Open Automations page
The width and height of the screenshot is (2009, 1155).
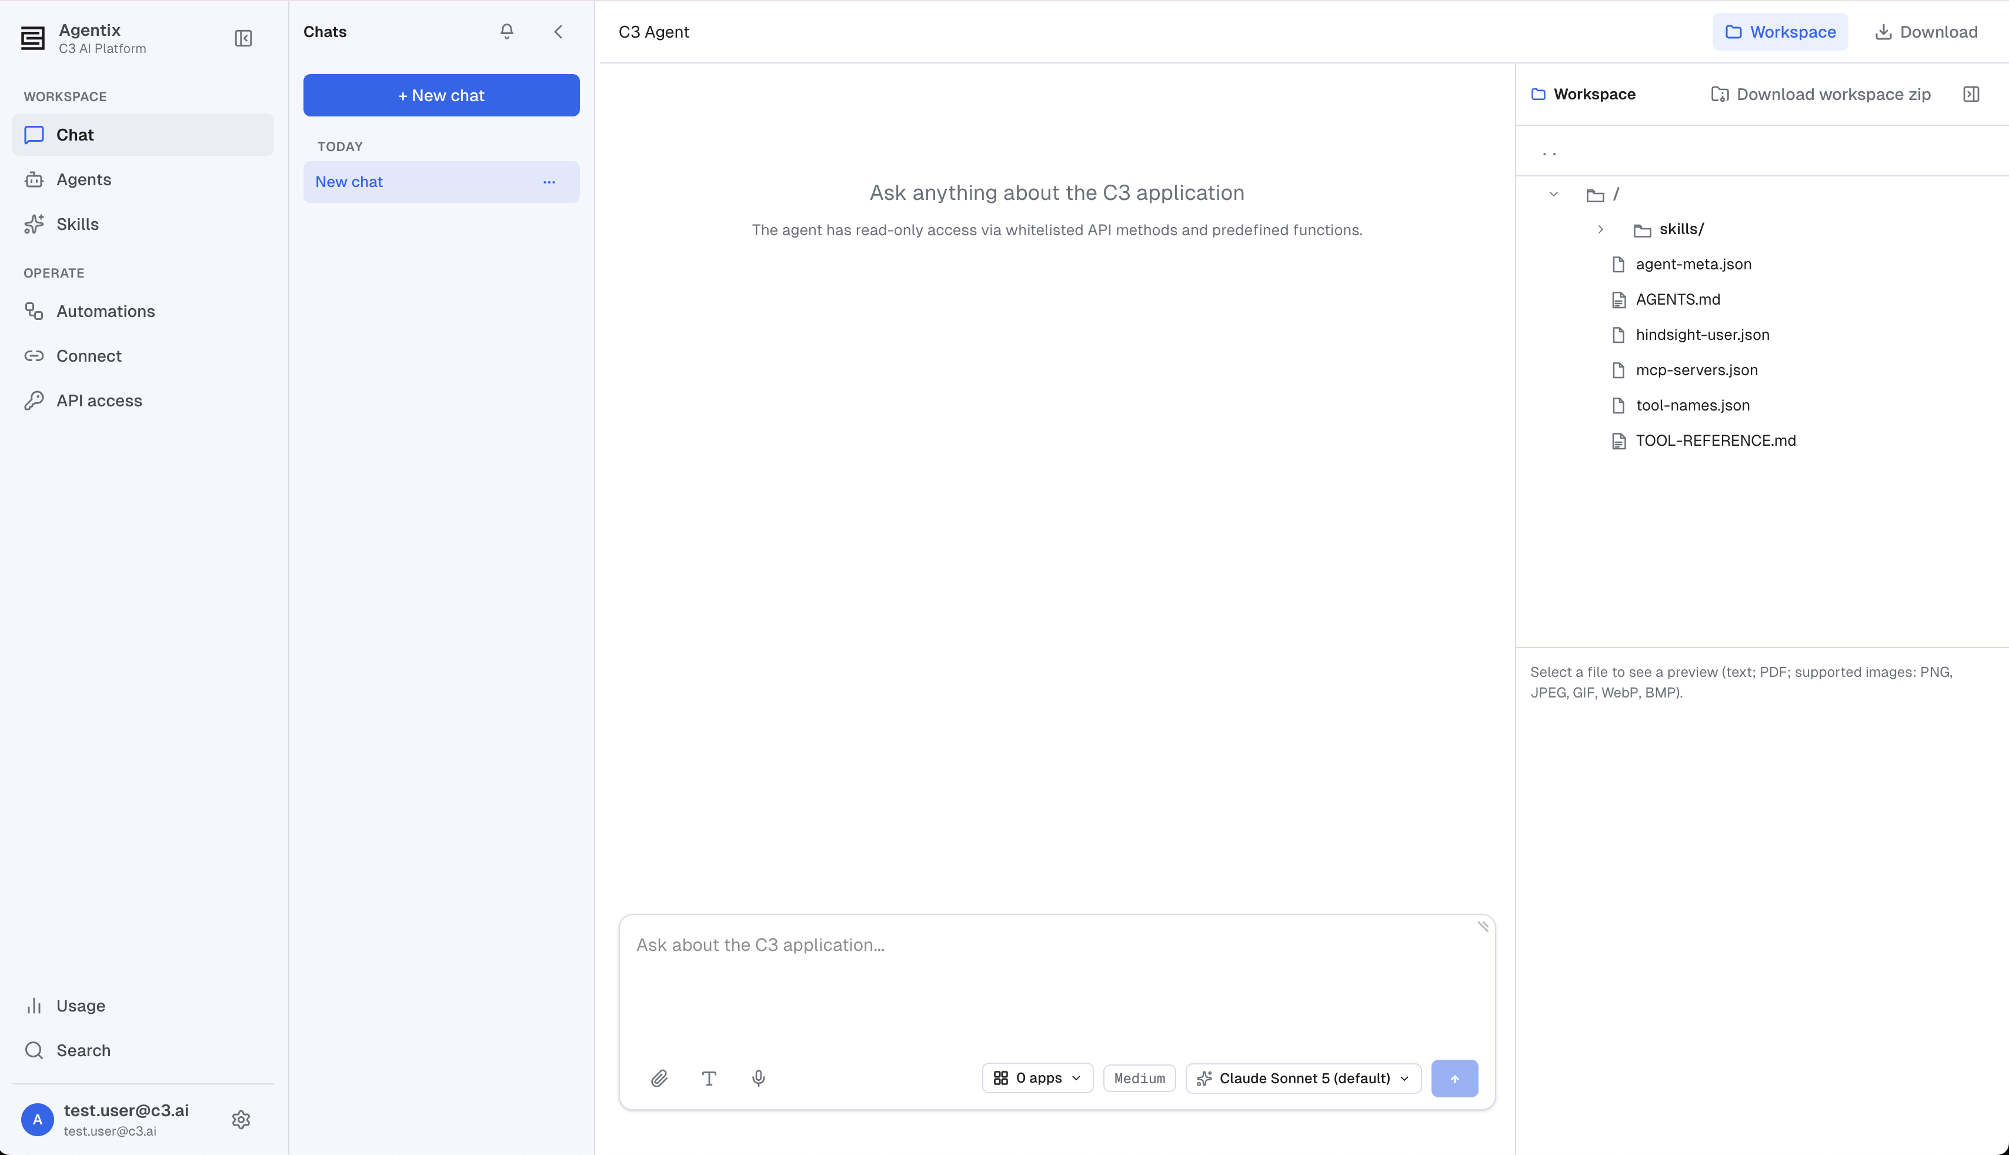point(143,311)
